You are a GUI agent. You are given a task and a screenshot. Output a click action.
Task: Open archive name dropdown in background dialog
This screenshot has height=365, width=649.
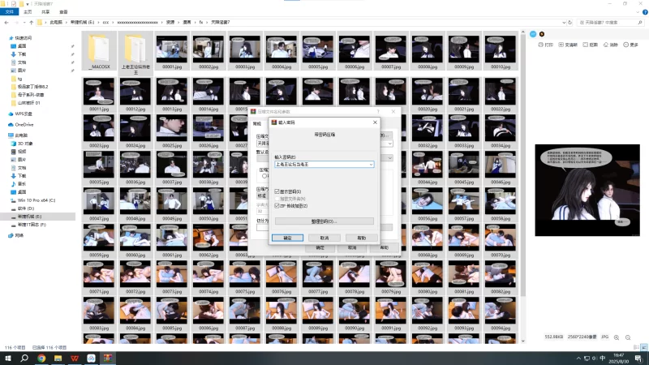(389, 144)
